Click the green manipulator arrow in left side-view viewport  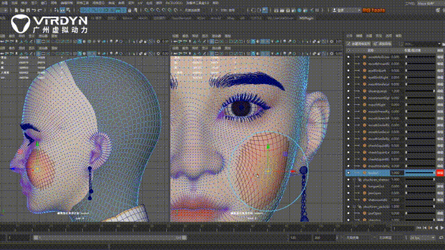coord(37,144)
